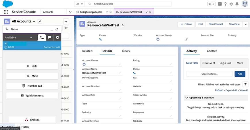Mute the connected call
Image resolution: width=250 pixels, height=130 pixels.
[32, 76]
